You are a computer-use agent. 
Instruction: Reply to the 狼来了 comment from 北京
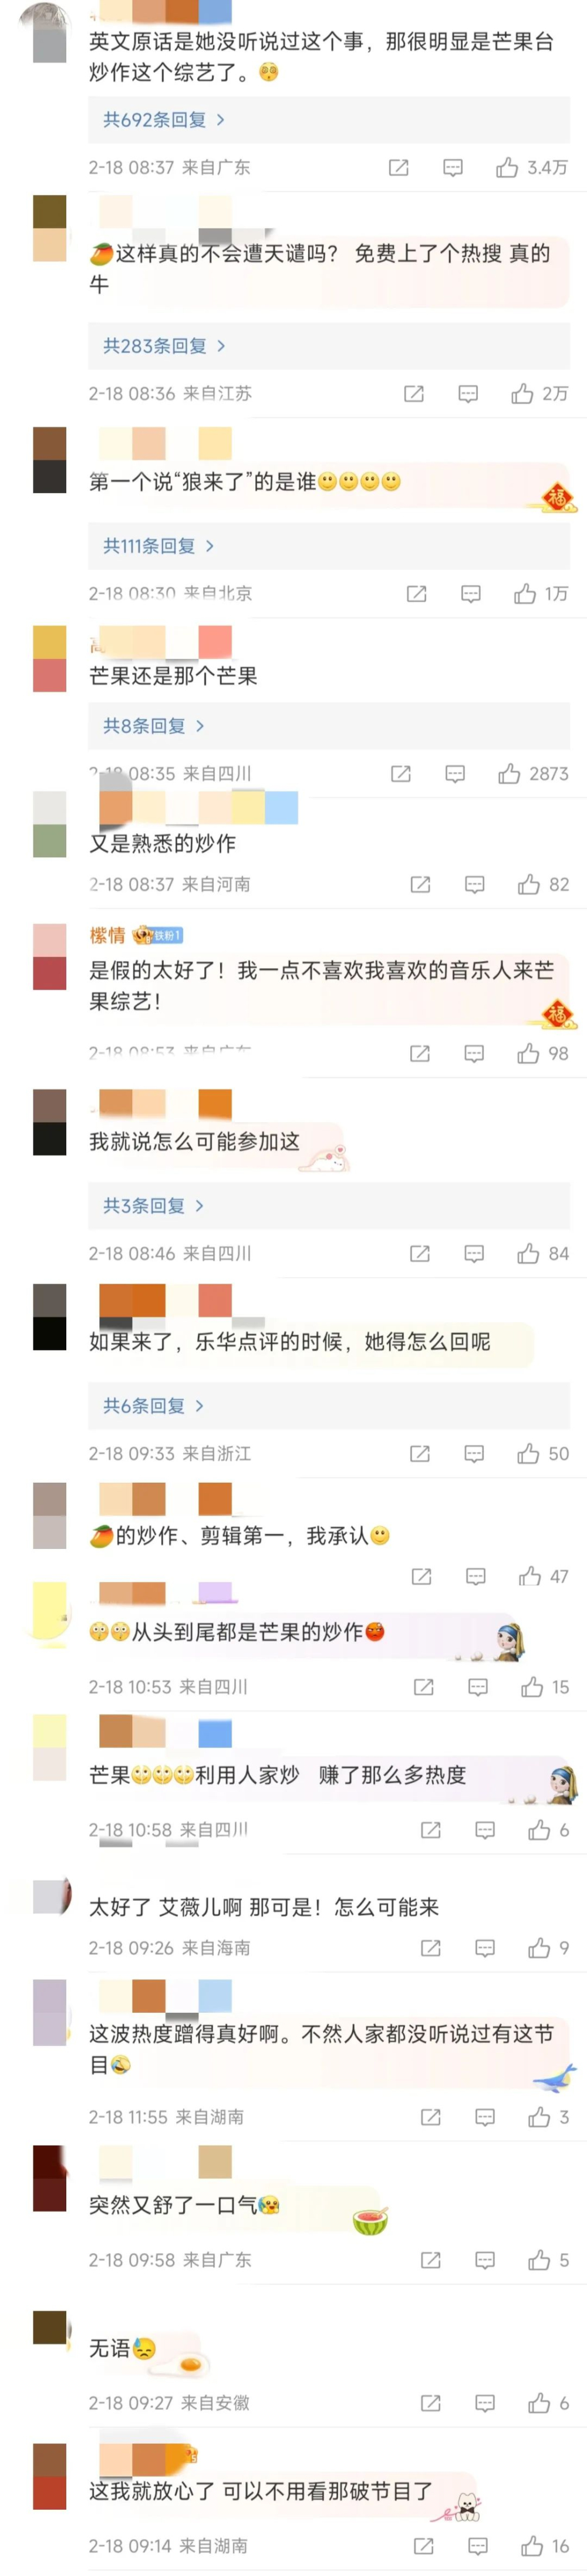471,594
